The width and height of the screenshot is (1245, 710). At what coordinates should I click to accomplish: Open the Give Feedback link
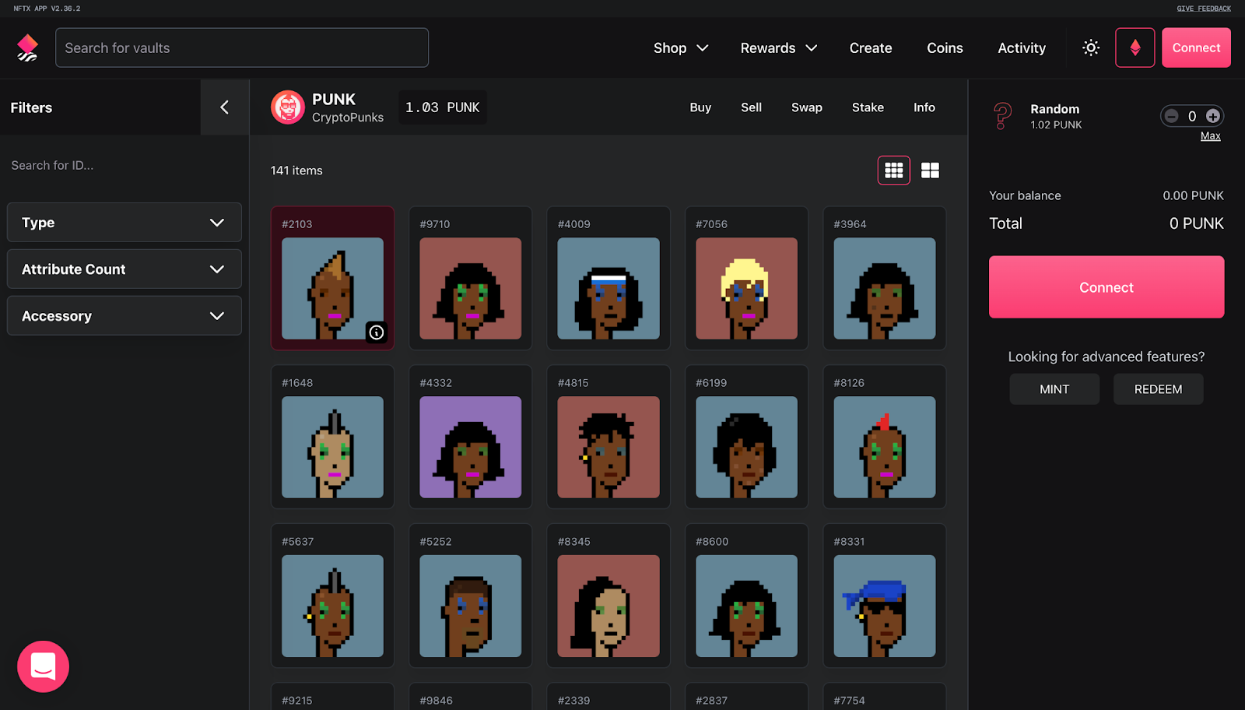point(1204,9)
